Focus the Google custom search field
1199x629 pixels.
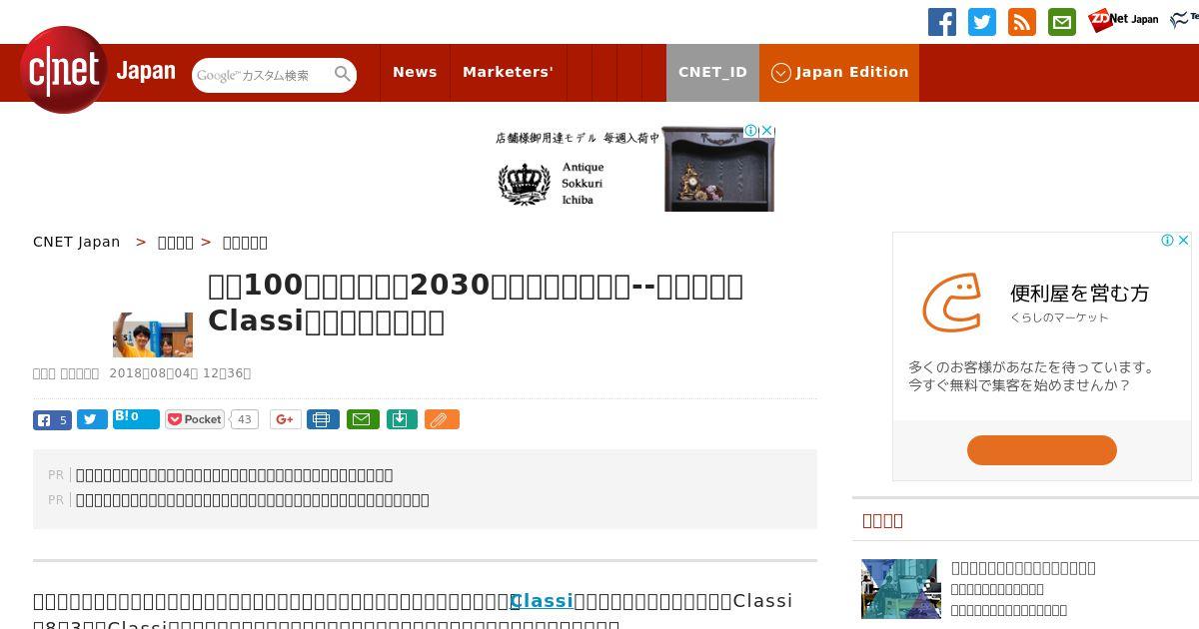coord(262,75)
